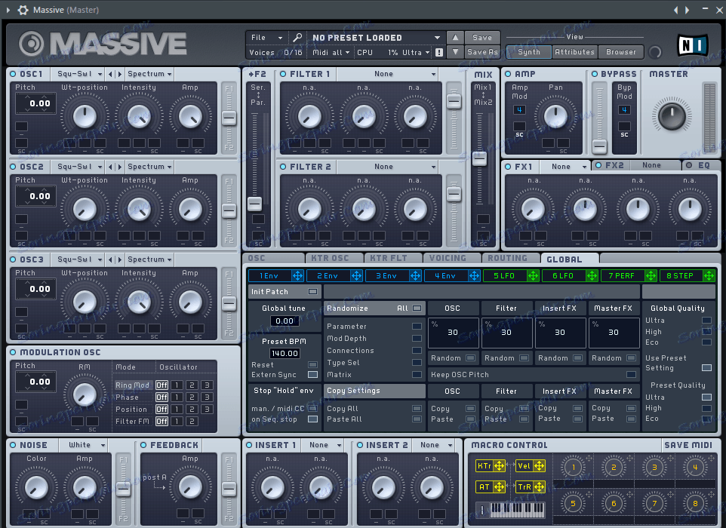Viewport: 726px width, 528px height.
Task: Enable the Modulation OSC power button
Action: pos(13,352)
